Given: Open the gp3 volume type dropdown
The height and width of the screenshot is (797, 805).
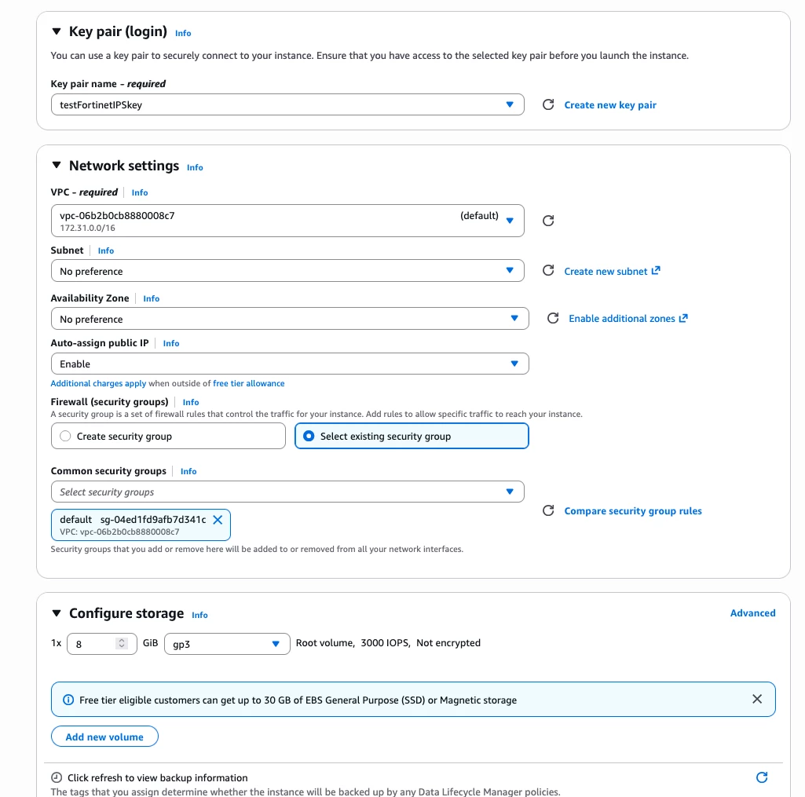Looking at the screenshot, I should (x=227, y=644).
